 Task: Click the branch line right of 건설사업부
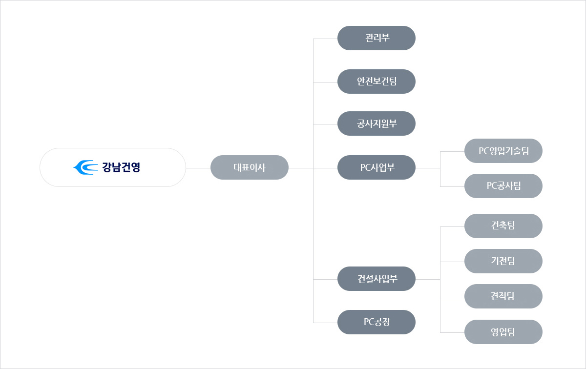click(x=428, y=279)
